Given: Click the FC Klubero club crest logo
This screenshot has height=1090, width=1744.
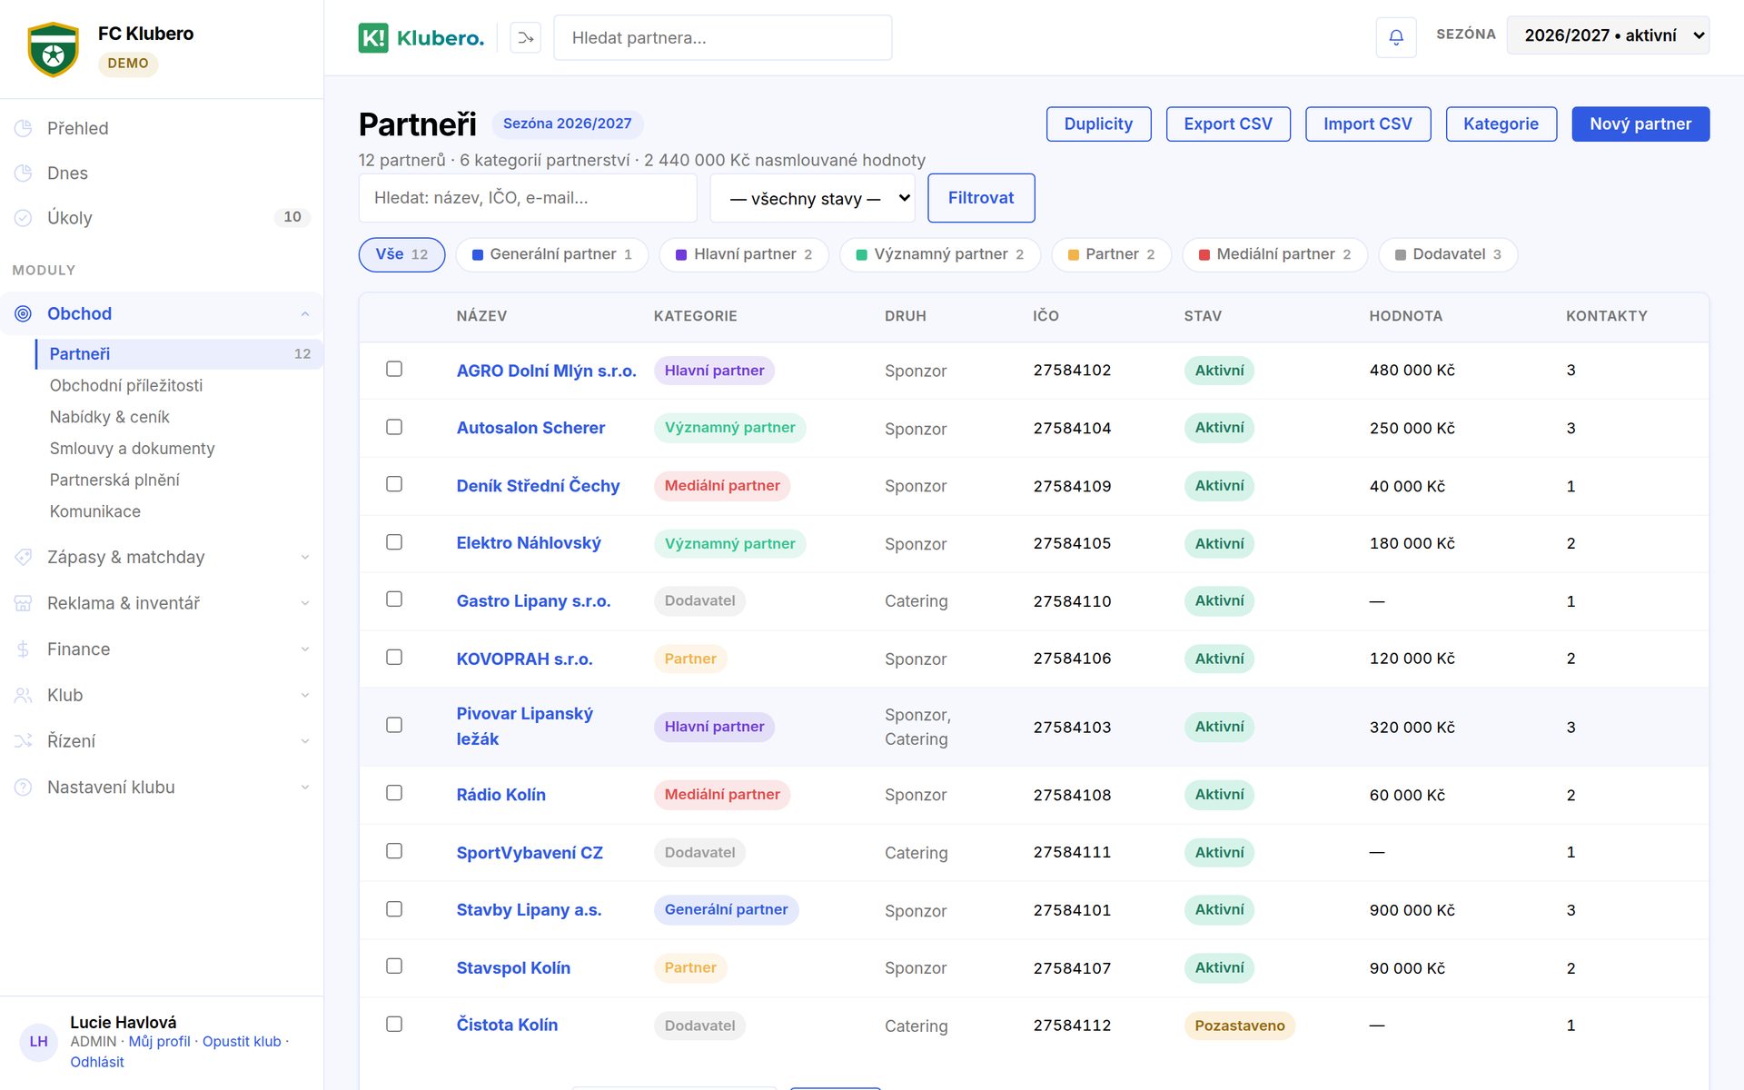Looking at the screenshot, I should 53,49.
